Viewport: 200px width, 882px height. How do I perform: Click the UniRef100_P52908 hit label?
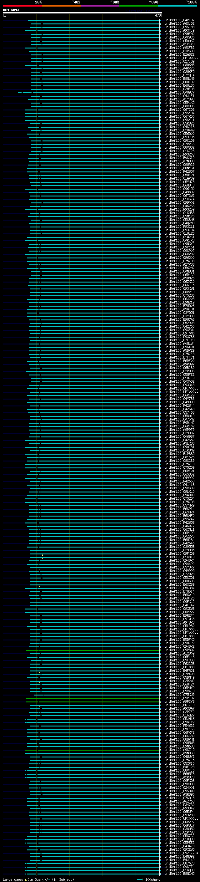tap(179, 323)
